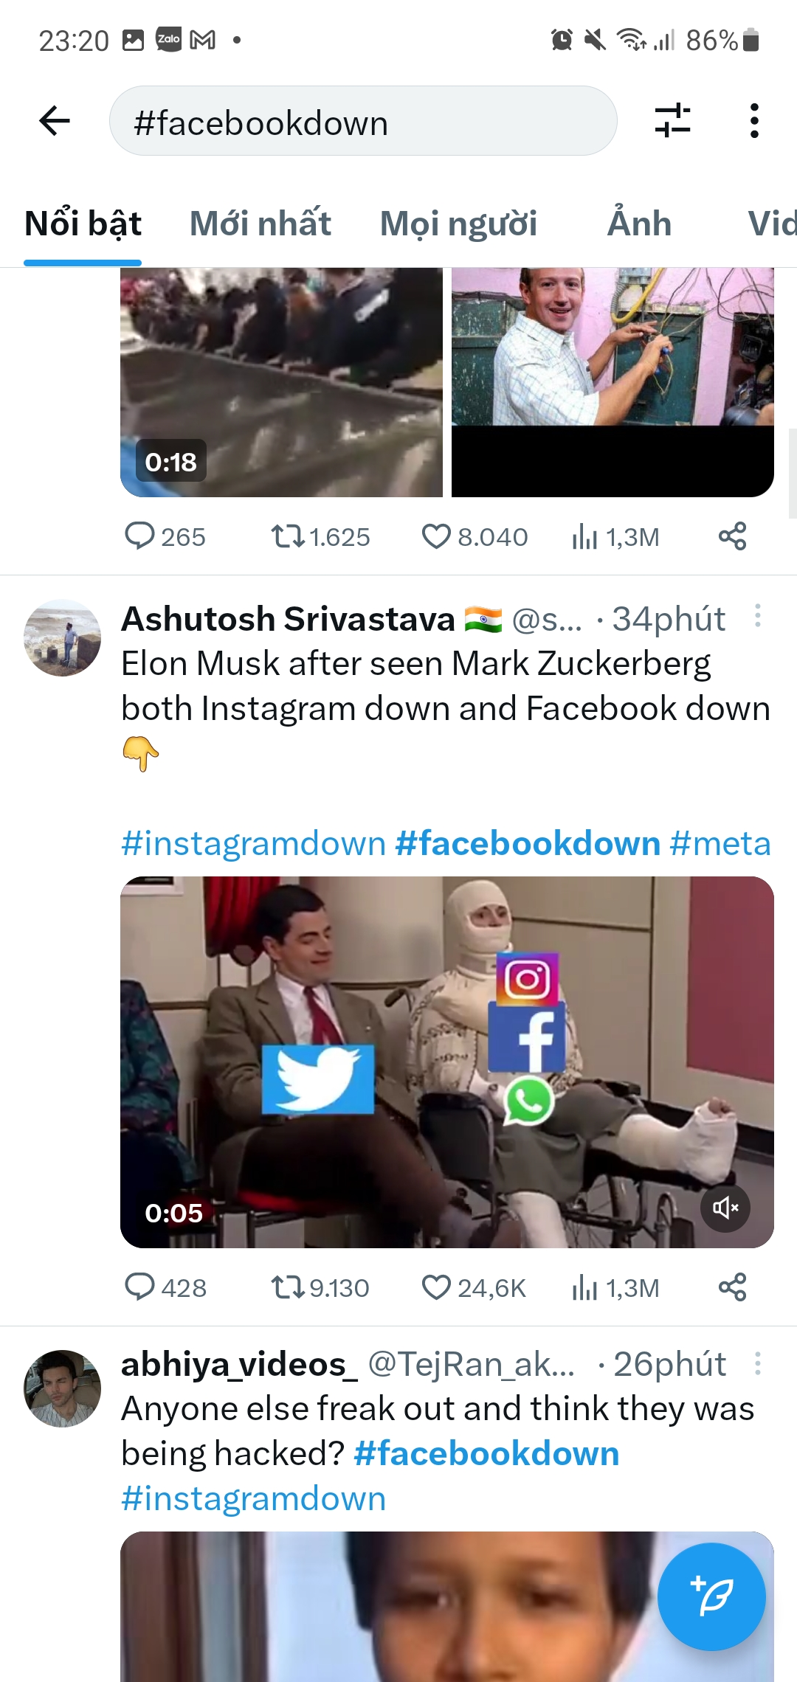This screenshot has width=797, height=1682.
Task: Tap the back arrow icon
Action: point(55,121)
